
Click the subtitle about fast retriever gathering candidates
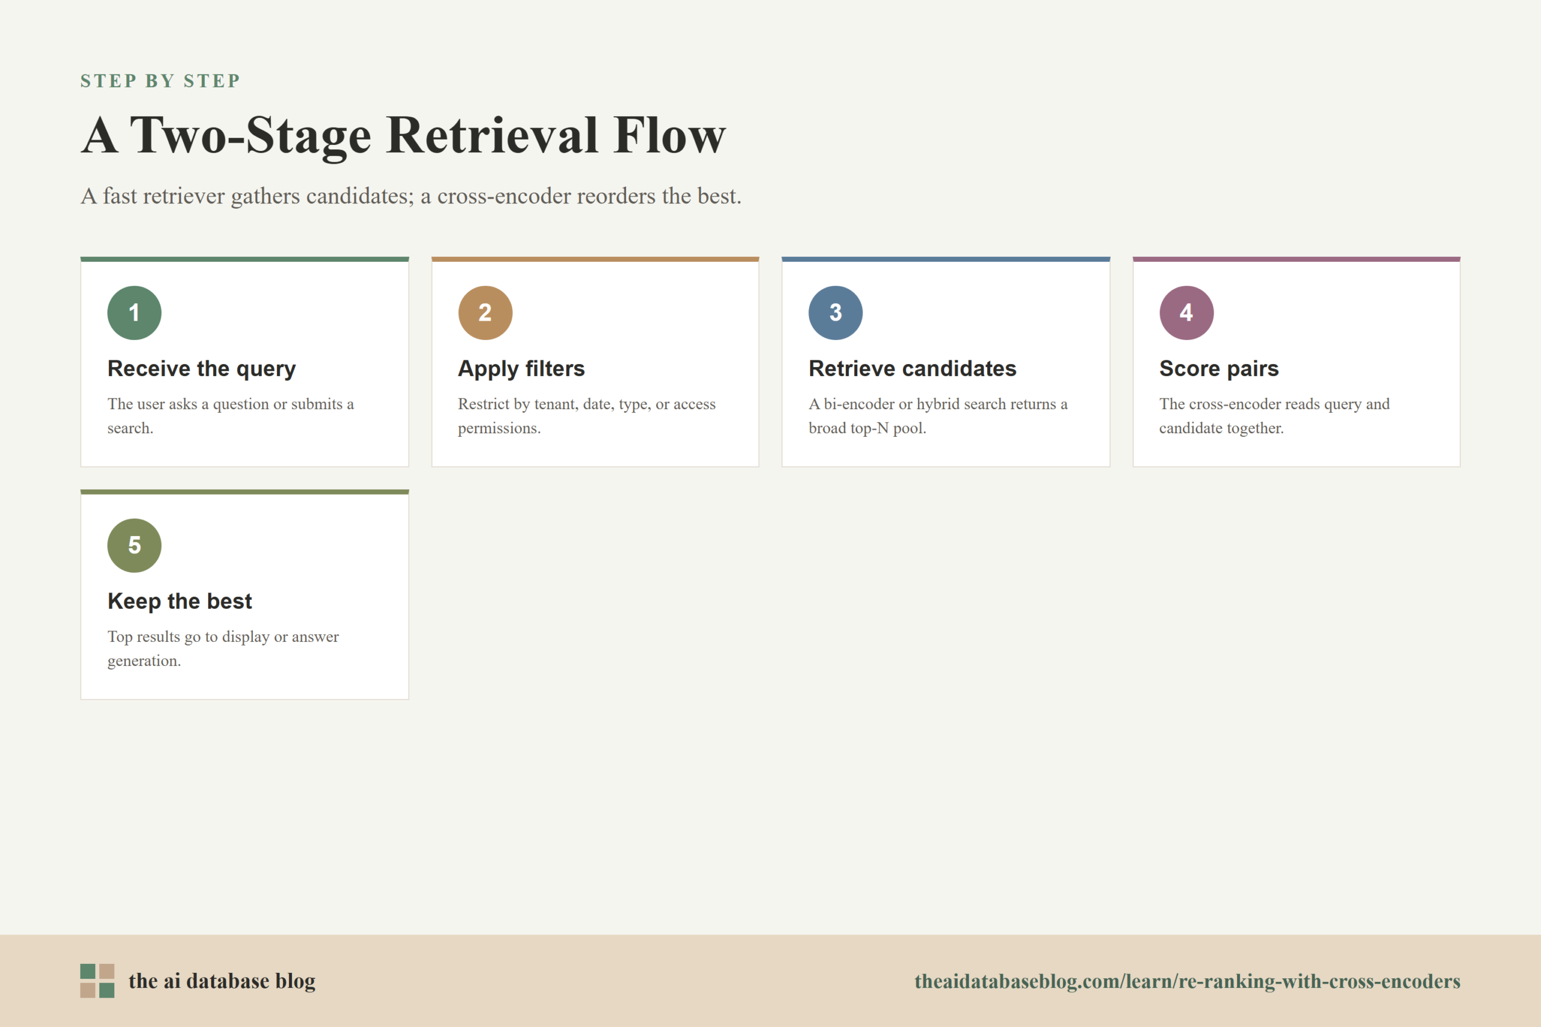tap(412, 197)
